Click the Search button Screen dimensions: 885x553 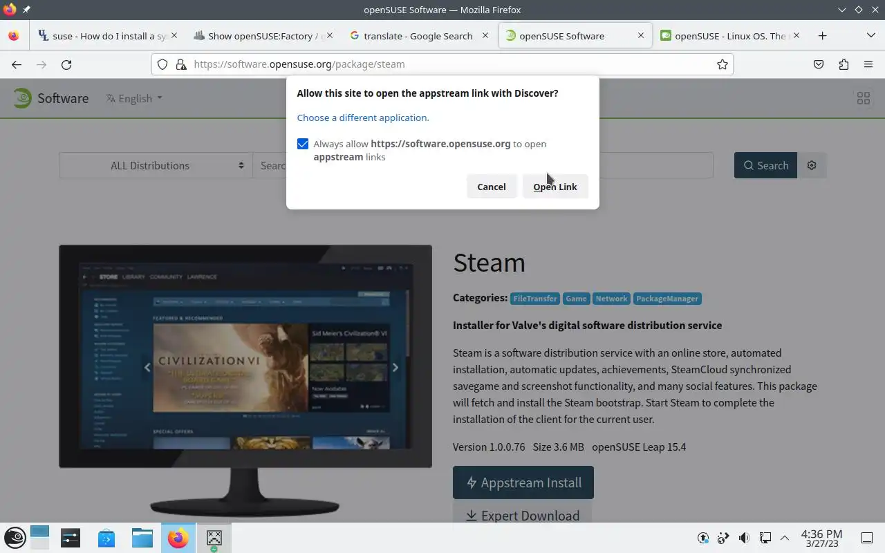765,165
